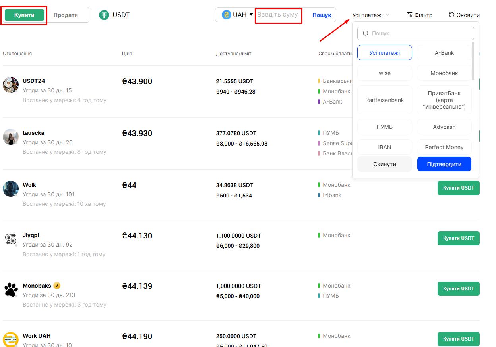Collapse the Усі платежі payment dropdown
Screen dimensions: 496x347
pyautogui.click(x=371, y=15)
